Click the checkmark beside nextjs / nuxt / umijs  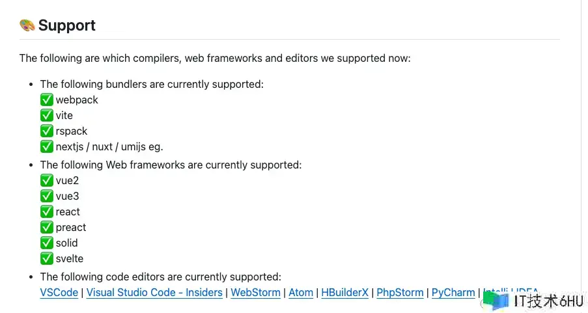coord(46,146)
